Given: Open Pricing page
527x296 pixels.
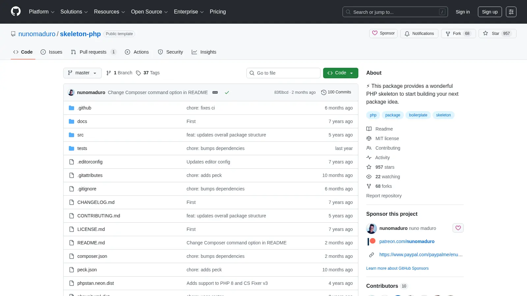Looking at the screenshot, I should click(218, 12).
